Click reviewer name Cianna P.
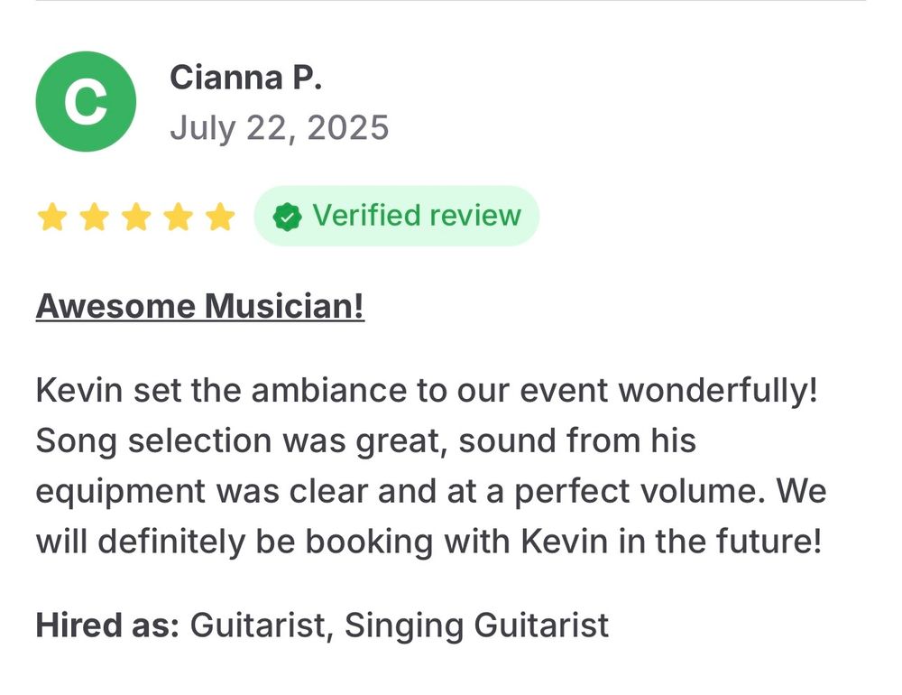The width and height of the screenshot is (902, 695). pyautogui.click(x=245, y=77)
